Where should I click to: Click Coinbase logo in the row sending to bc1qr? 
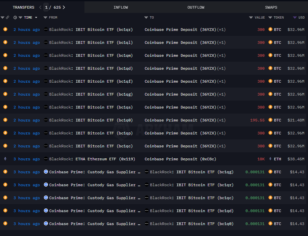[46, 185]
